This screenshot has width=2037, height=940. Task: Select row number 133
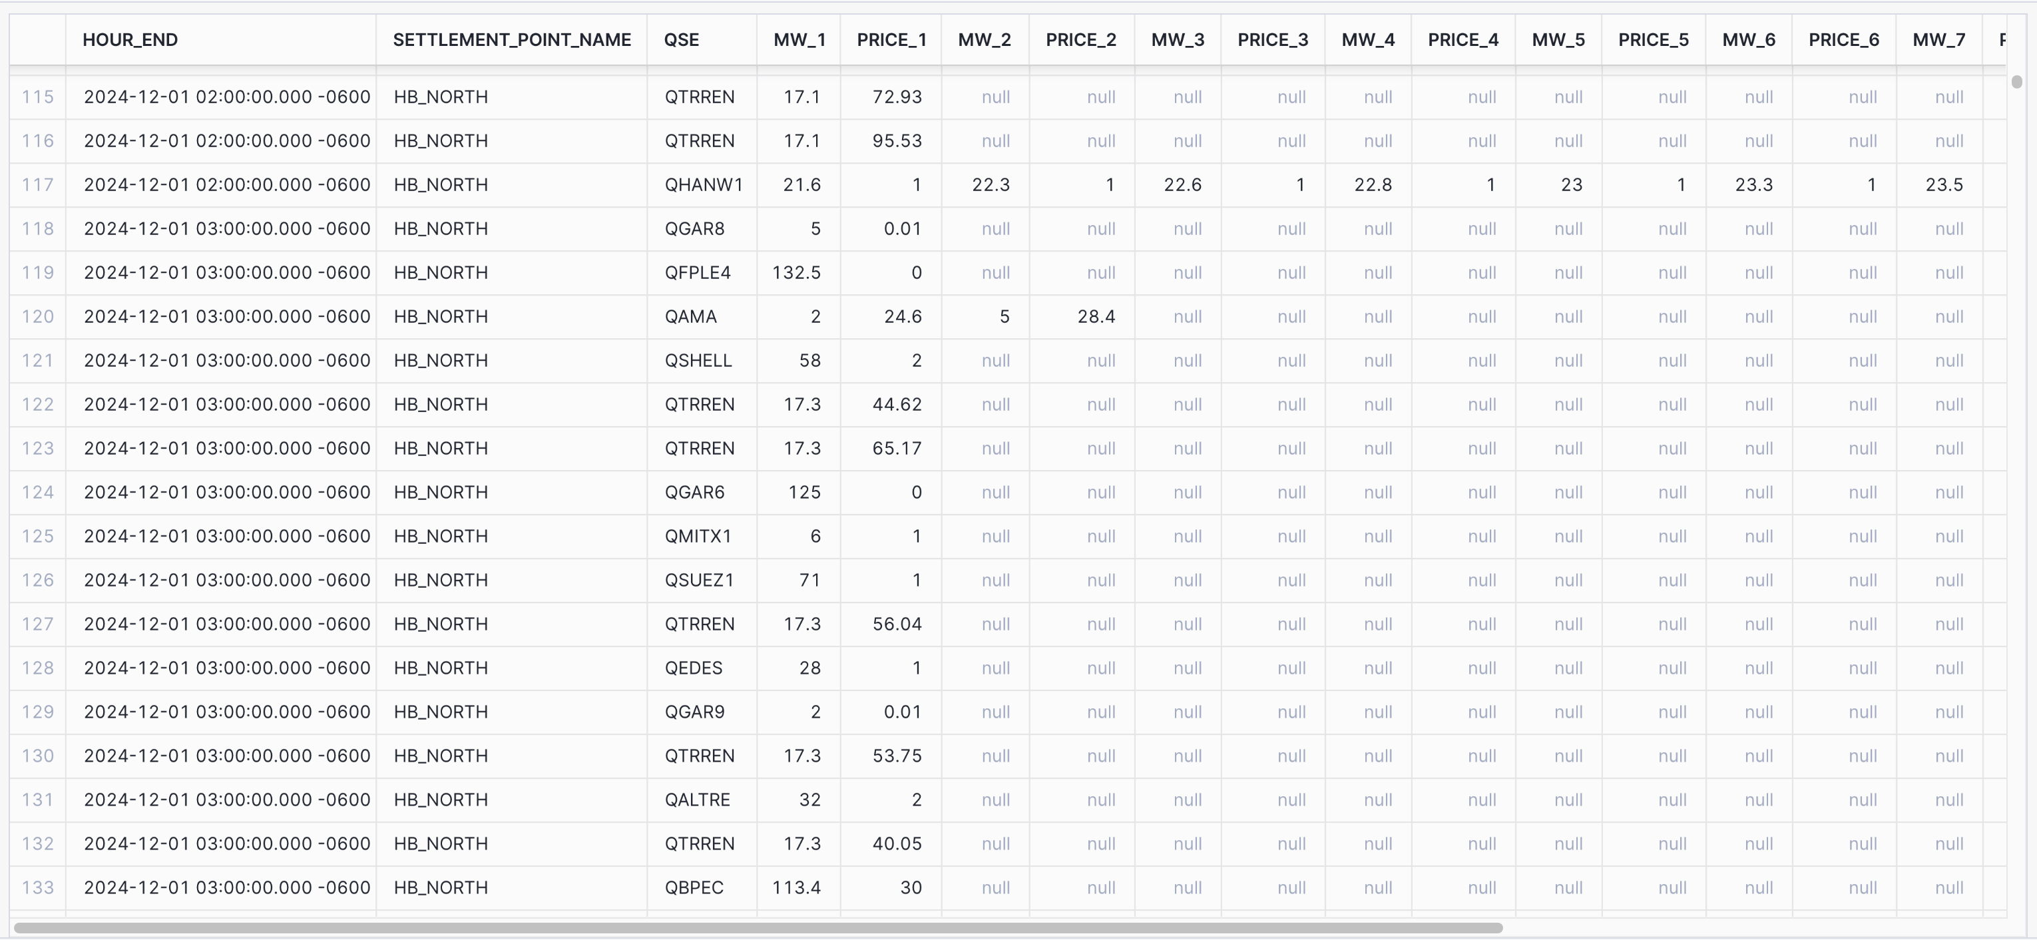coord(37,888)
